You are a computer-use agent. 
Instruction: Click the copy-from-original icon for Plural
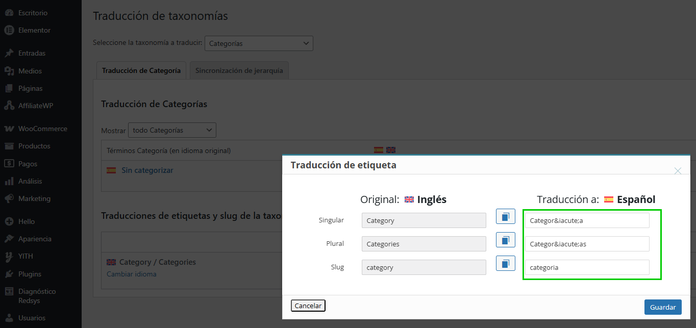[x=505, y=240]
